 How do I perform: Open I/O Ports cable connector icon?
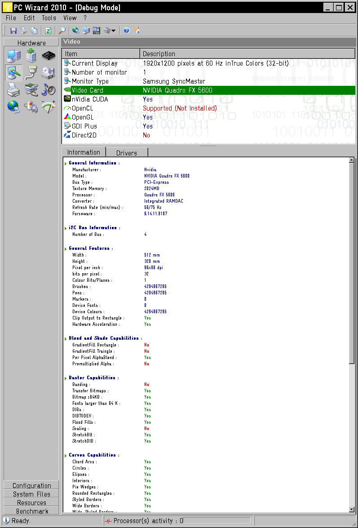click(31, 73)
